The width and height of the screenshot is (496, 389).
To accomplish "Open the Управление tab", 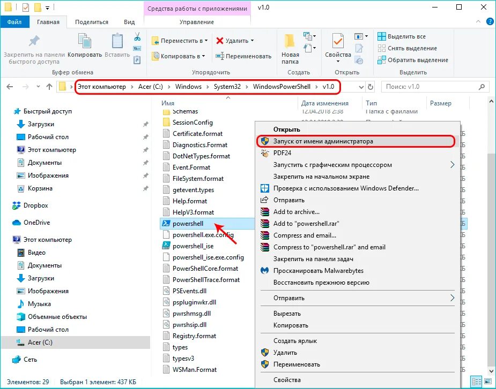I will tap(197, 22).
